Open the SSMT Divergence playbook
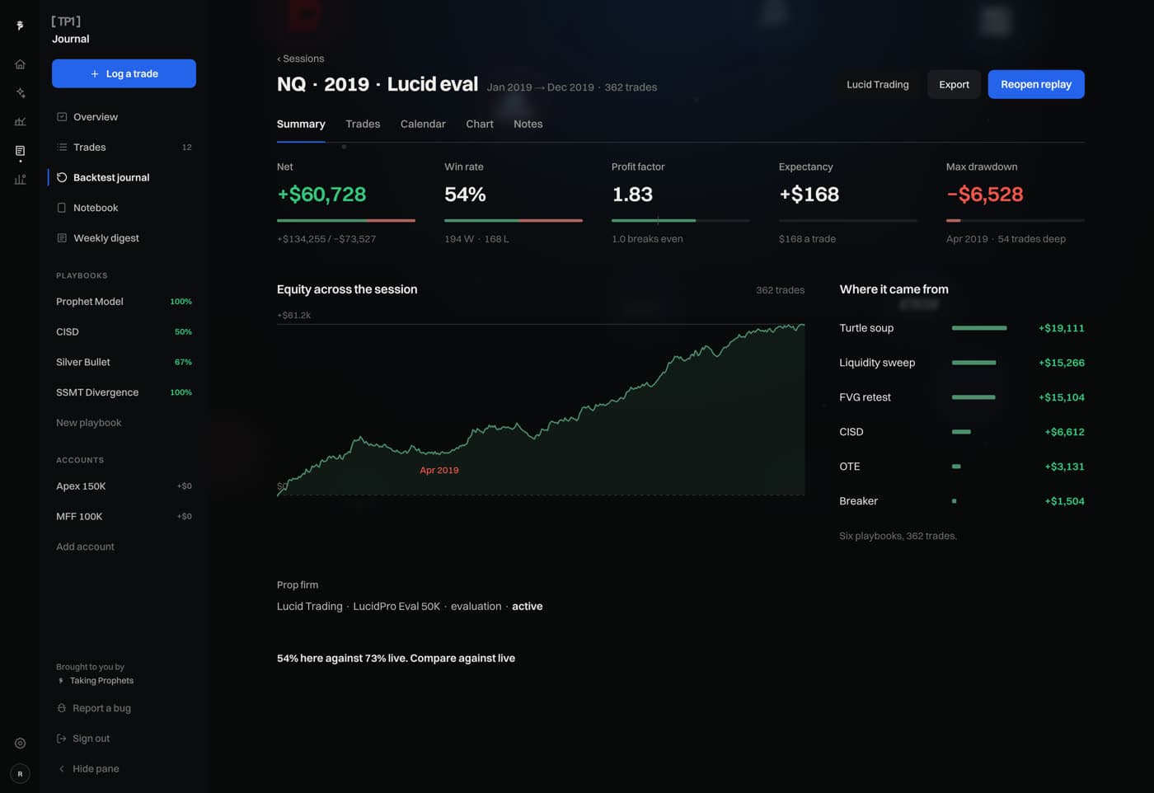This screenshot has width=1154, height=793. coord(124,392)
